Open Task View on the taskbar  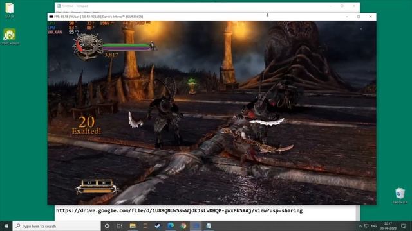point(119,226)
